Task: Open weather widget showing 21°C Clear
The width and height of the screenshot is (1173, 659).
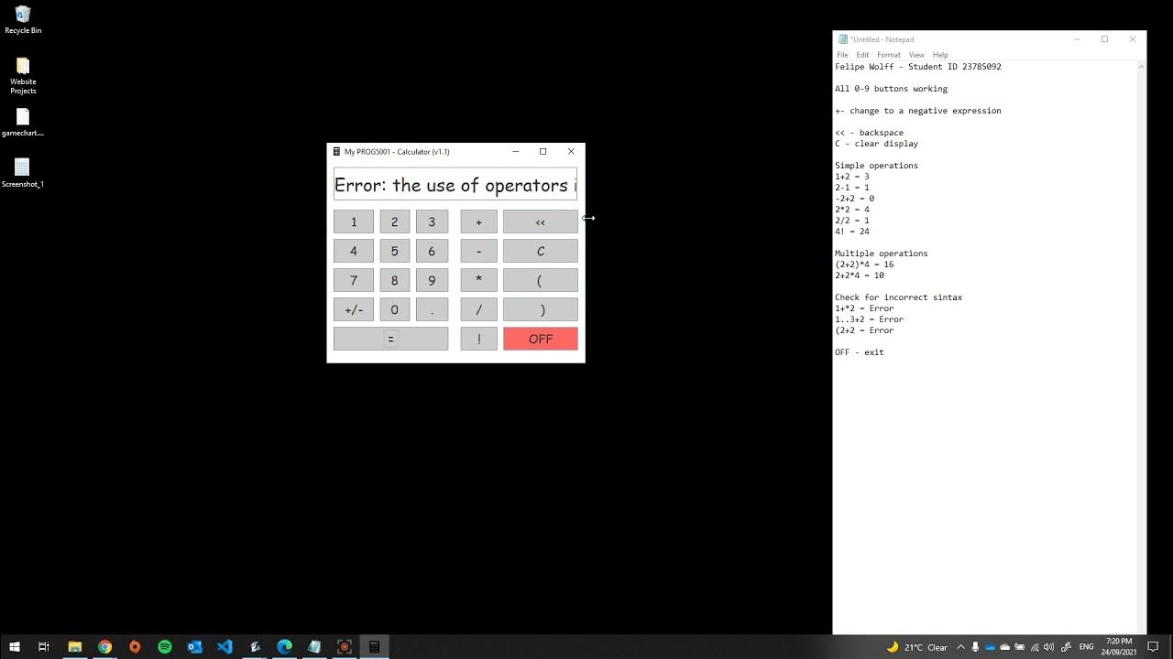Action: (916, 647)
